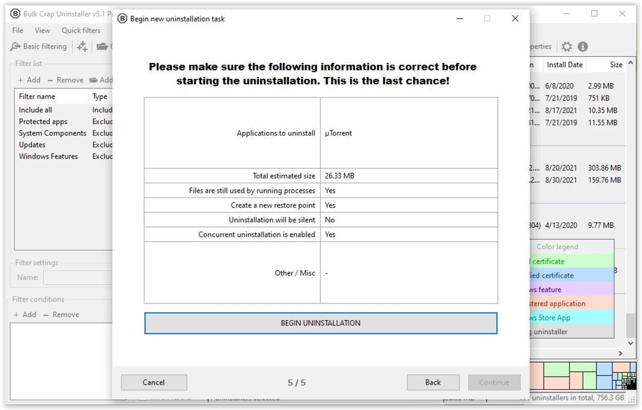Click the 5 / 5 step indicator

coord(297,382)
